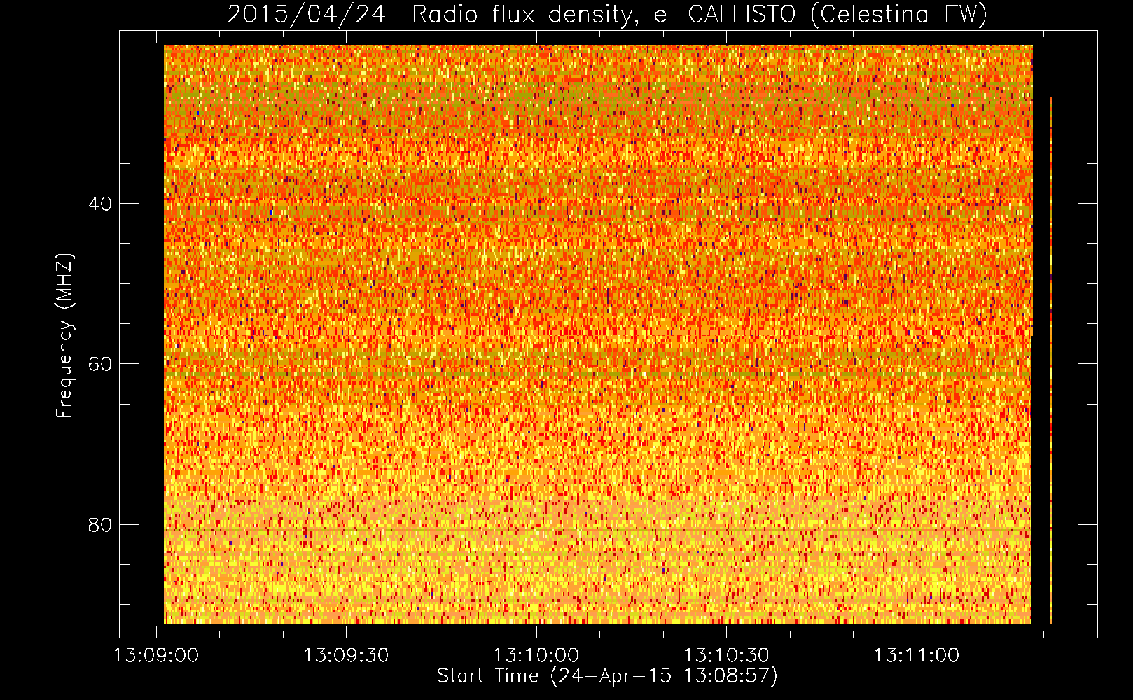The image size is (1133, 700).
Task: Click the 13:09:00 time tick label
Action: pyautogui.click(x=157, y=656)
